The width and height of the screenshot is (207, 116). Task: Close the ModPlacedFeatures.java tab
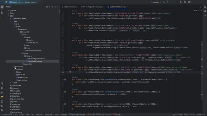[128, 7]
